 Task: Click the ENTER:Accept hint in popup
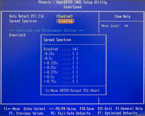pos(70,90)
